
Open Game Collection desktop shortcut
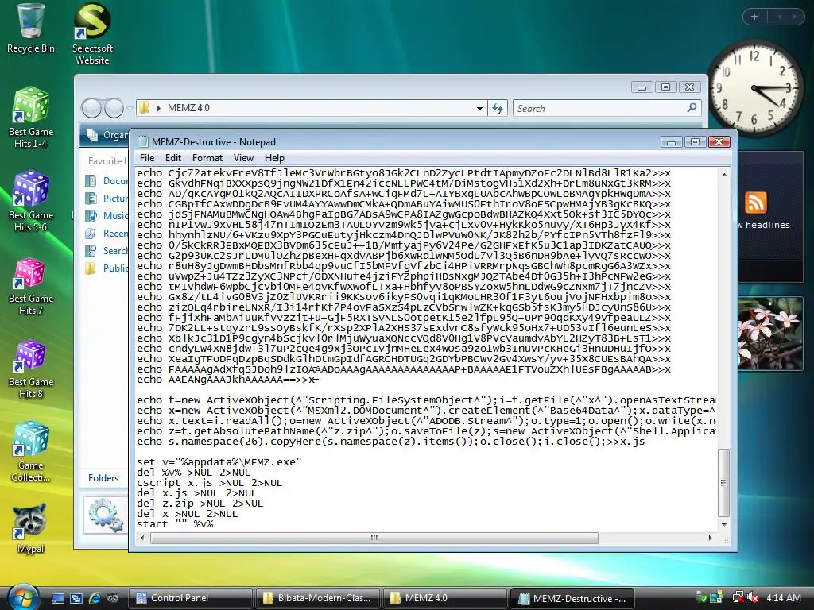click(31, 452)
